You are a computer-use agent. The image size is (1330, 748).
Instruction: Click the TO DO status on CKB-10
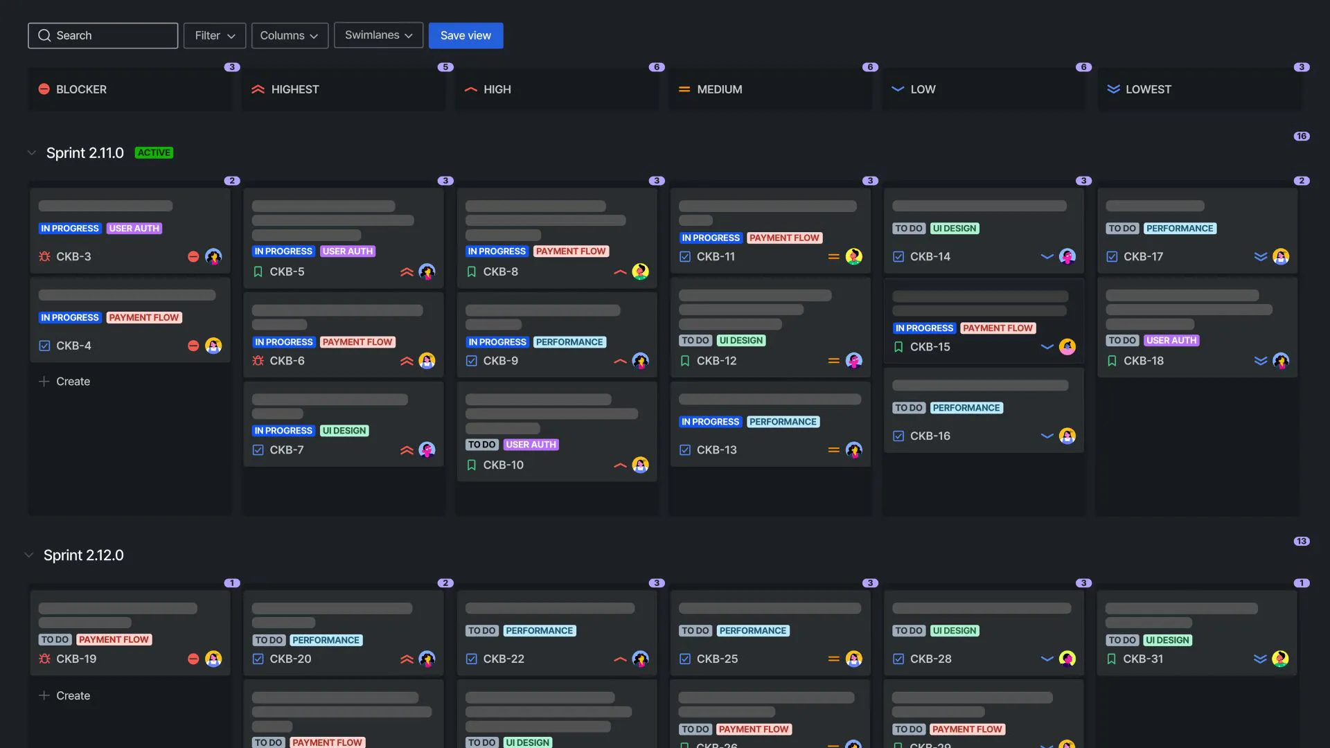coord(482,445)
